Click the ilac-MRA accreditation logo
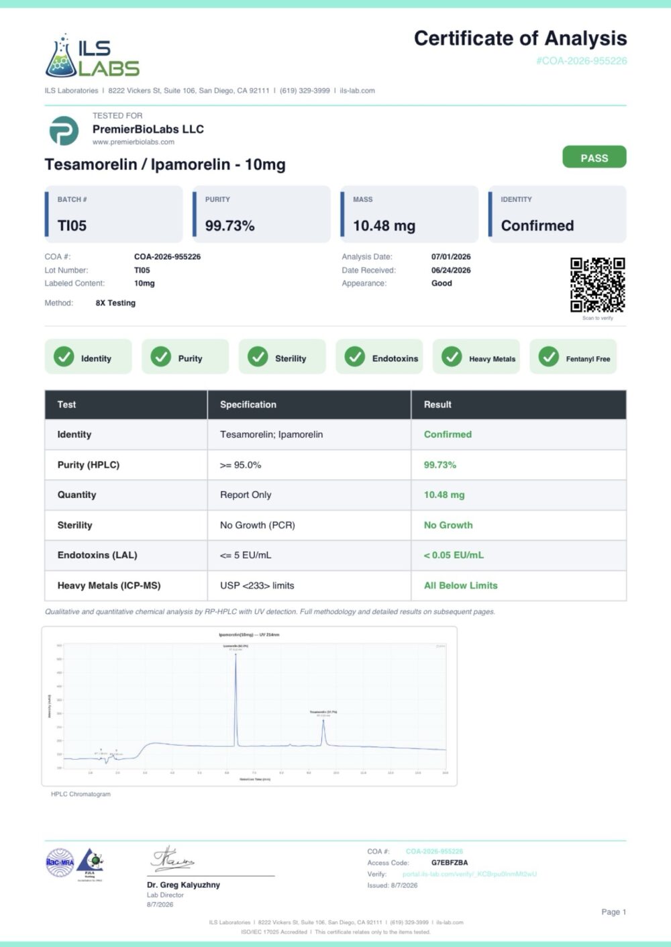 60,862
